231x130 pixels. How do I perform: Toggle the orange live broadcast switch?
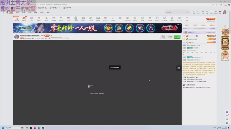click(x=24, y=19)
